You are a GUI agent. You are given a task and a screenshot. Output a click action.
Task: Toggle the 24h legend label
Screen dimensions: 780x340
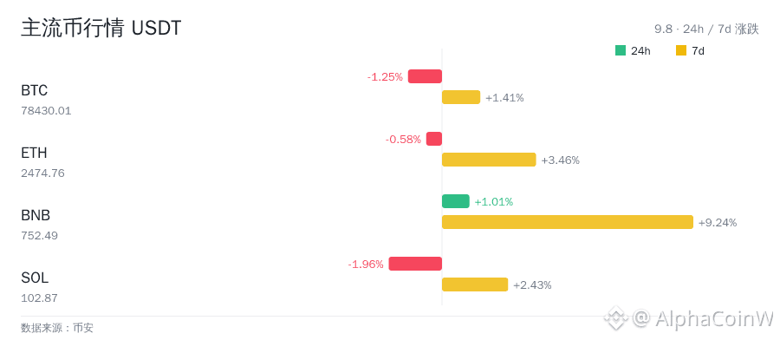tap(640, 51)
